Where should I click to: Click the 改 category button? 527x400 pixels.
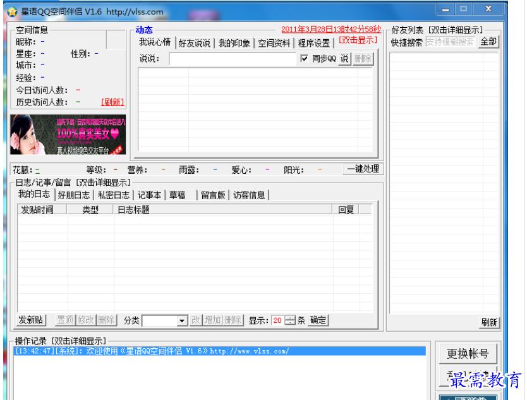(195, 320)
